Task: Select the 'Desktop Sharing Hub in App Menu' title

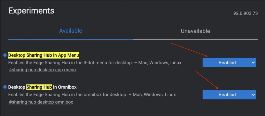Action: 43,55
